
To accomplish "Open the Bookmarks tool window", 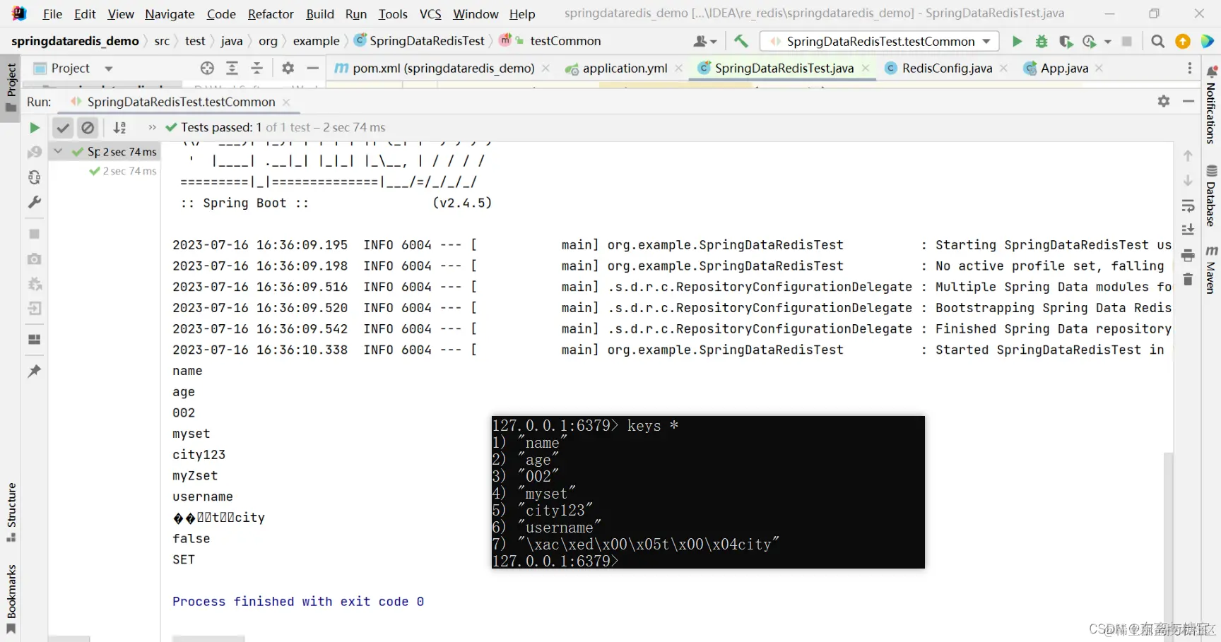I will pos(11,599).
